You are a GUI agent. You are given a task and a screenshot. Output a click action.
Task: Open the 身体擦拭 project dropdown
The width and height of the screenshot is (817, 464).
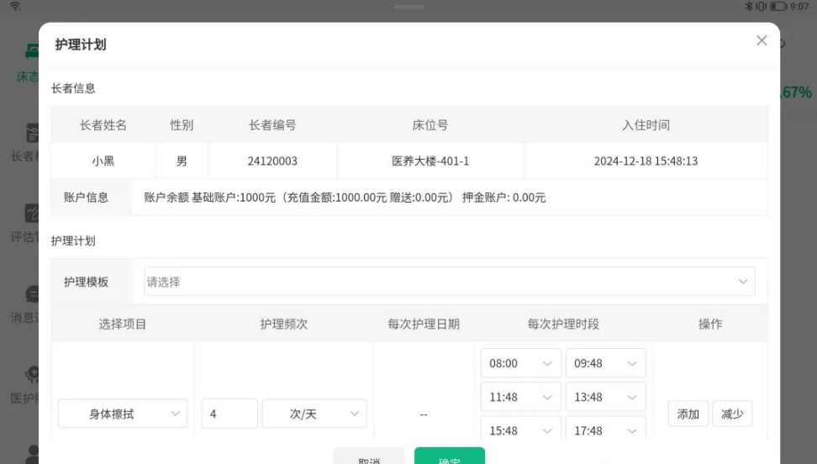click(x=123, y=414)
